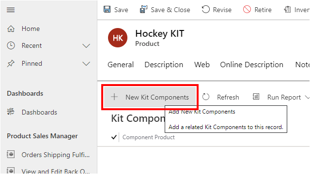Expand the Recent section chevron
310x174 pixels.
86,46
